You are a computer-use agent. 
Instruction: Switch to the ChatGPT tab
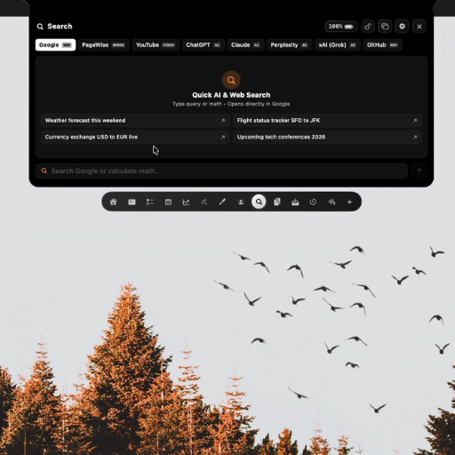pyautogui.click(x=204, y=45)
